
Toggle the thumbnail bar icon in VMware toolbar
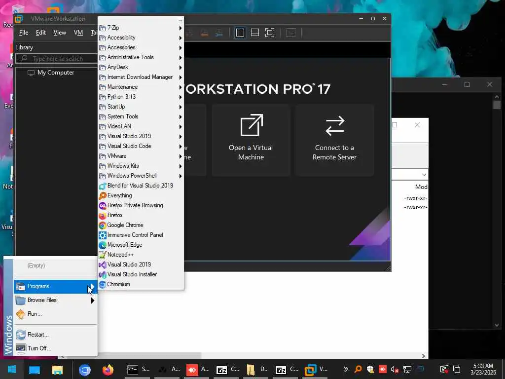tap(255, 33)
